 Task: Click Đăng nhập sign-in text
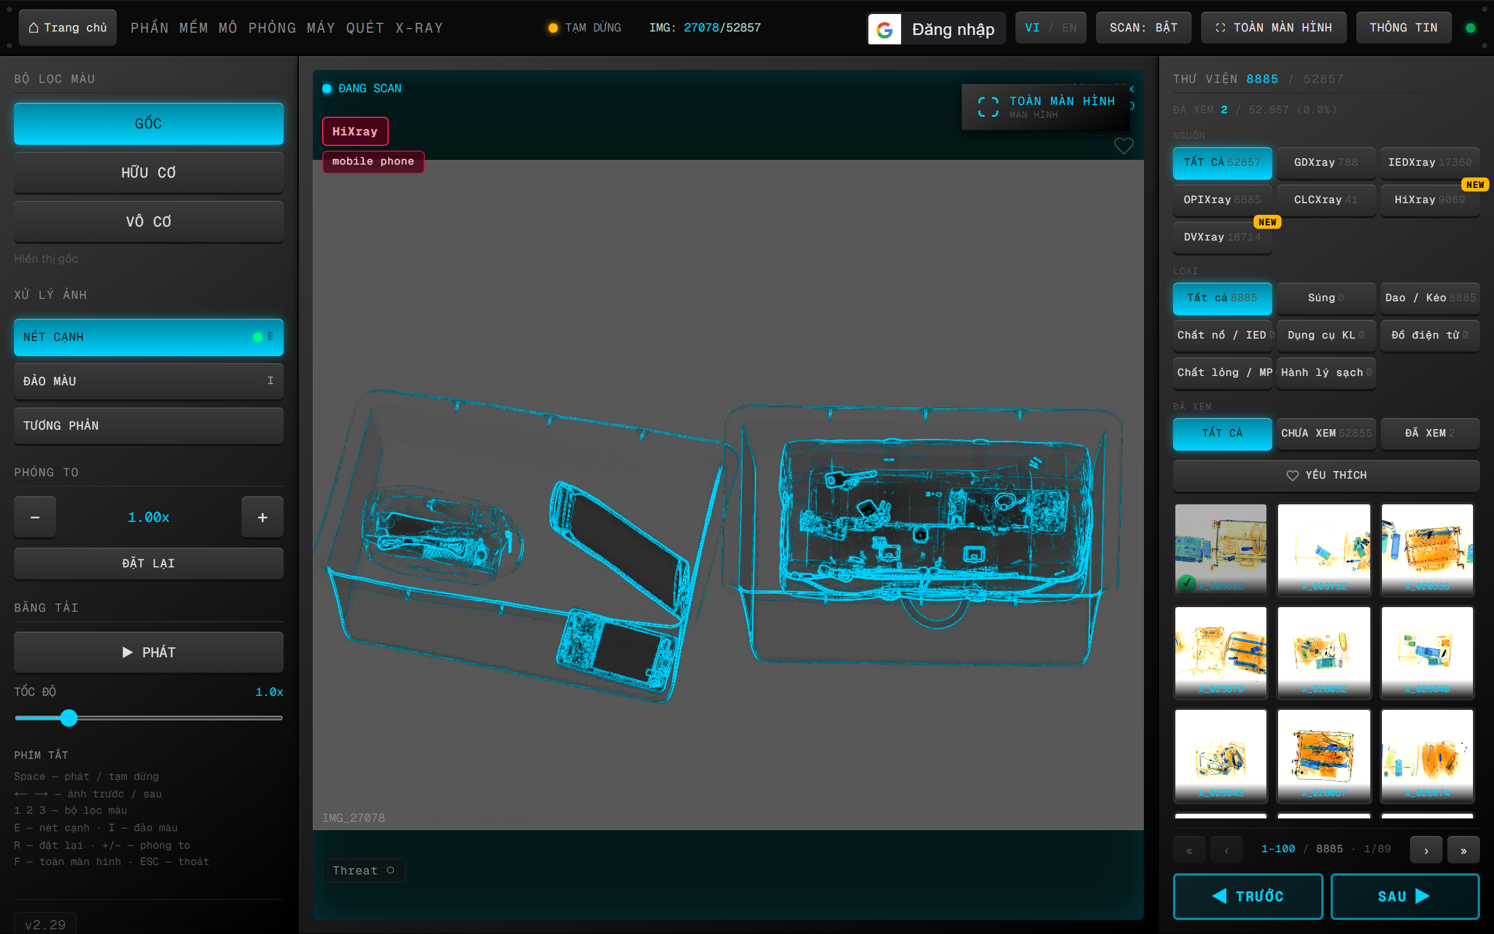tap(952, 29)
